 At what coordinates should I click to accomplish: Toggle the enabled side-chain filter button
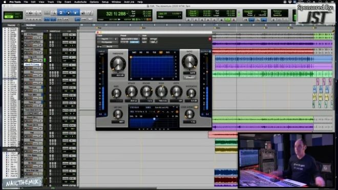pos(177,112)
